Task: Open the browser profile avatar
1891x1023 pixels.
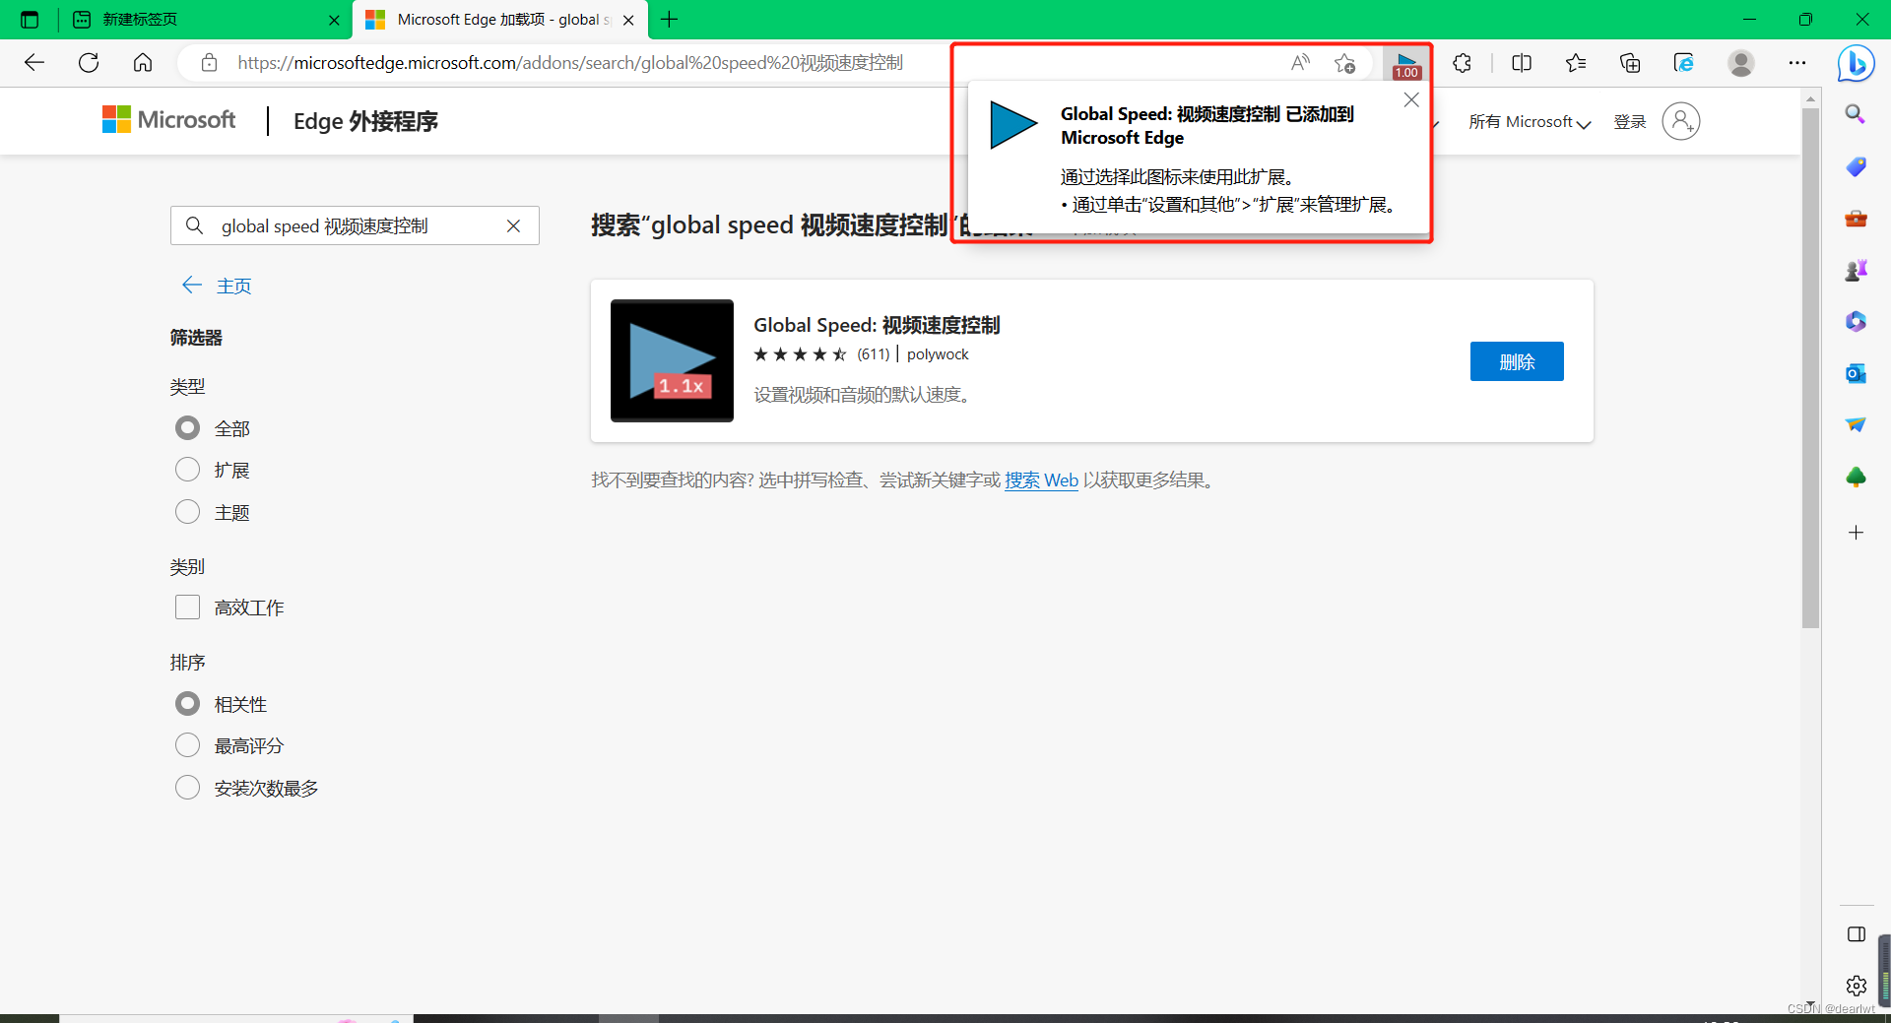Action: point(1741,63)
